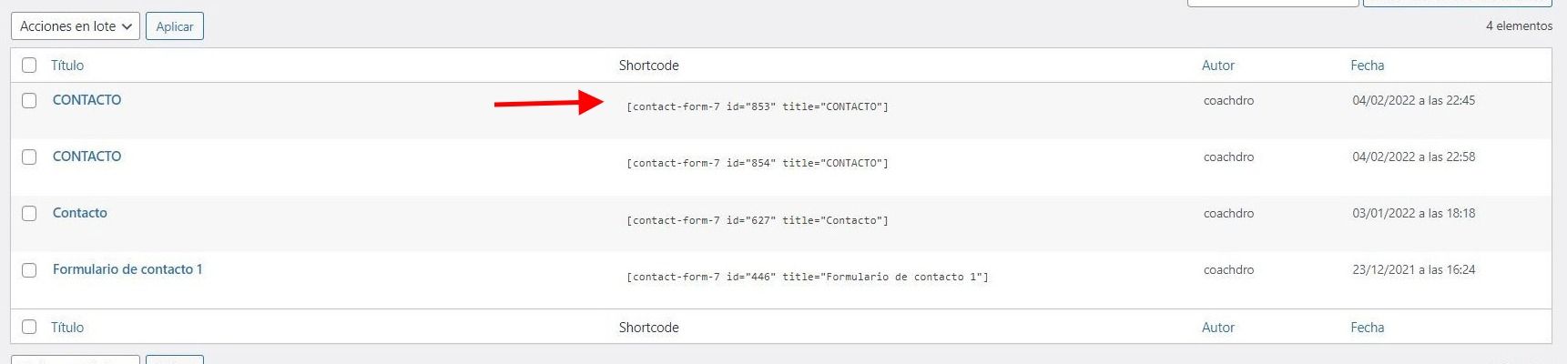Click shortcode field with id="627"
Image resolution: width=1567 pixels, height=364 pixels.
[x=758, y=220]
